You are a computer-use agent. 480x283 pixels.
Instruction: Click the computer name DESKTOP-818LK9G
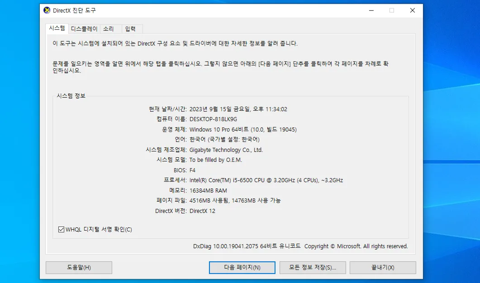(214, 119)
